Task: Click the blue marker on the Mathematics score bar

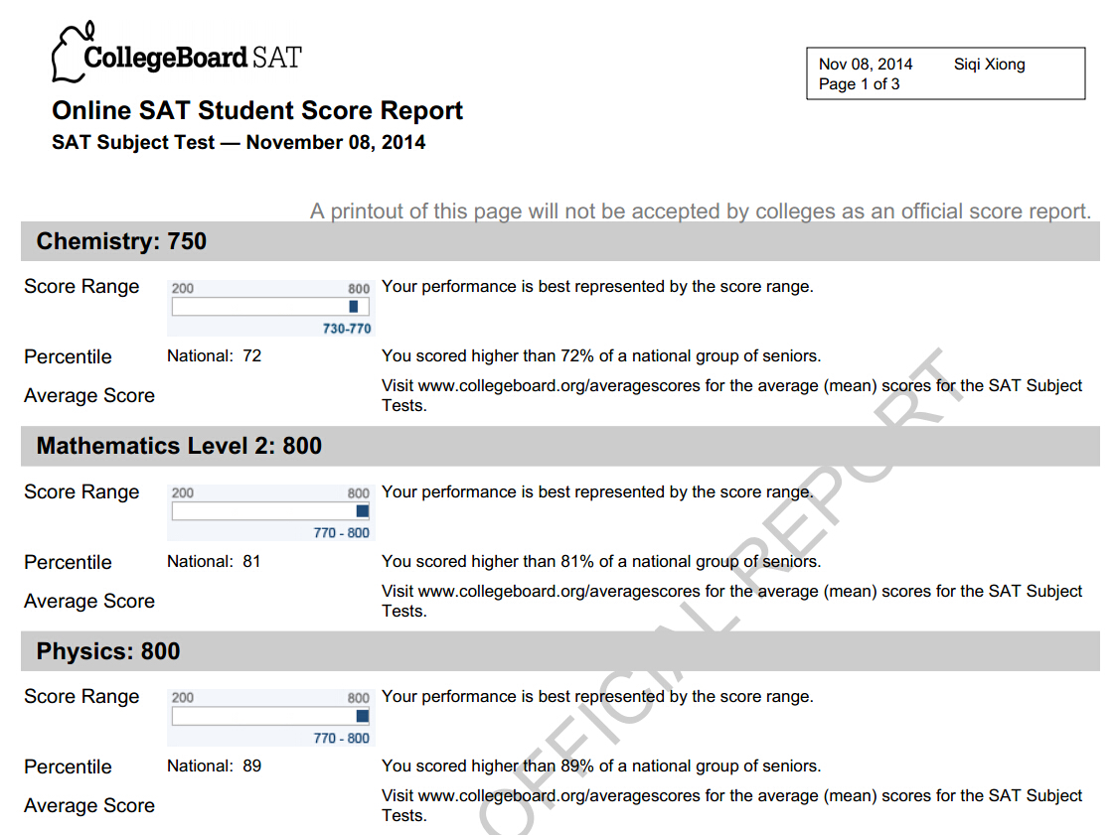Action: [x=363, y=511]
